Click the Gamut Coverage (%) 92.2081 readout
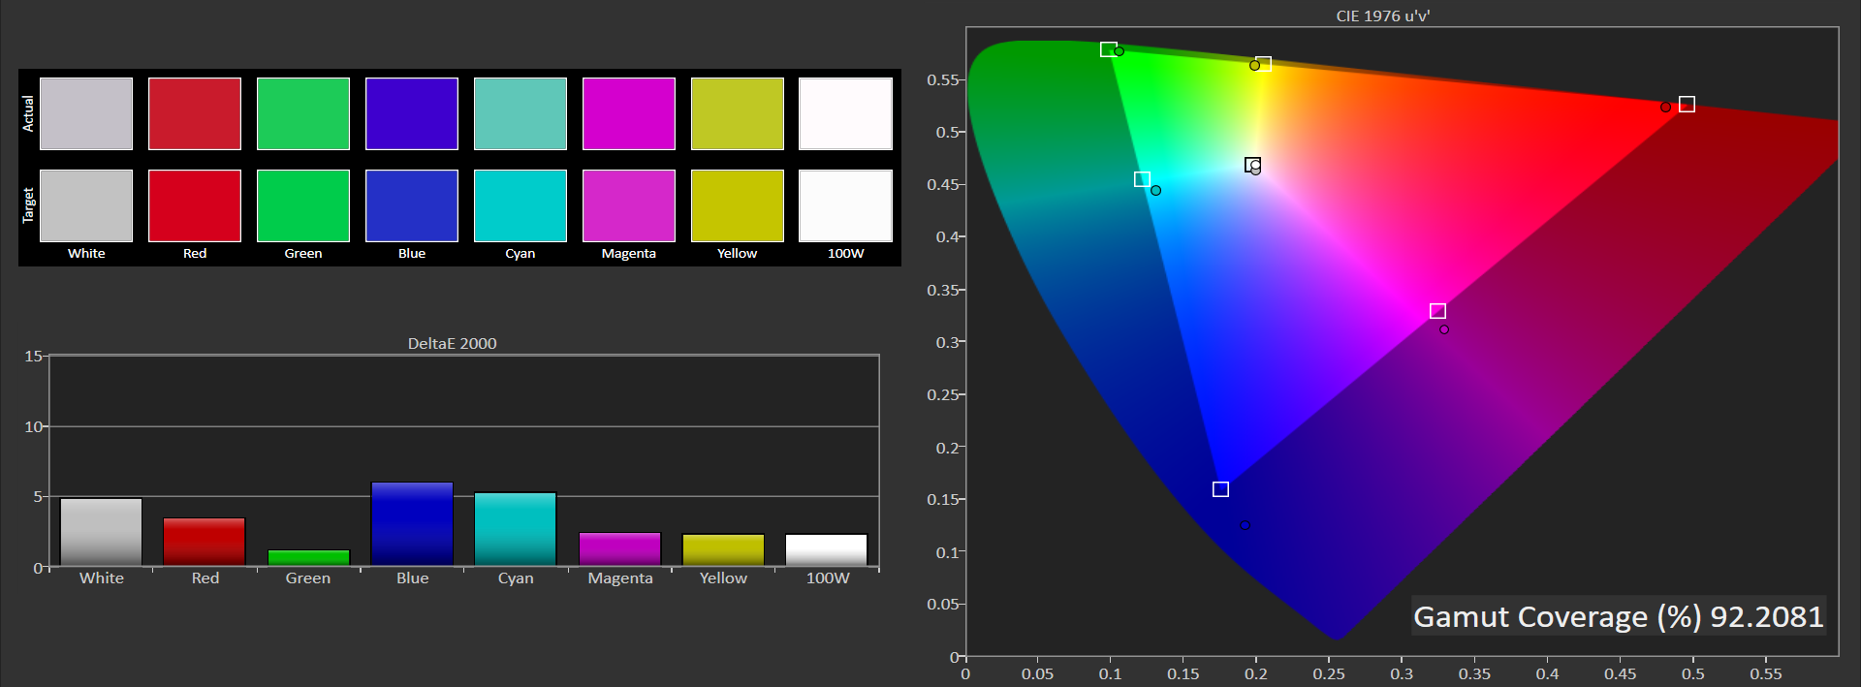Viewport: 1861px width, 687px height. click(1619, 616)
